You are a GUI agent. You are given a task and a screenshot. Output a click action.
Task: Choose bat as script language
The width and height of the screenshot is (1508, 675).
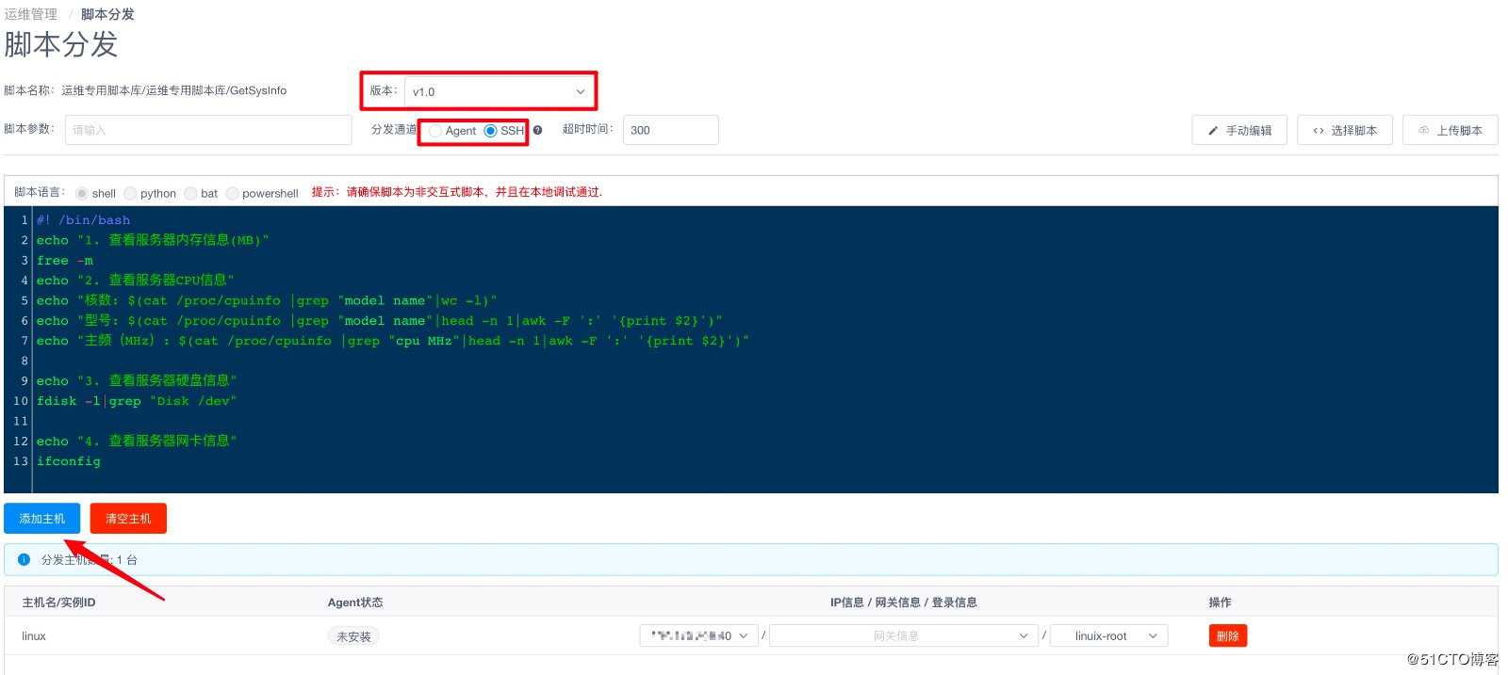201,193
